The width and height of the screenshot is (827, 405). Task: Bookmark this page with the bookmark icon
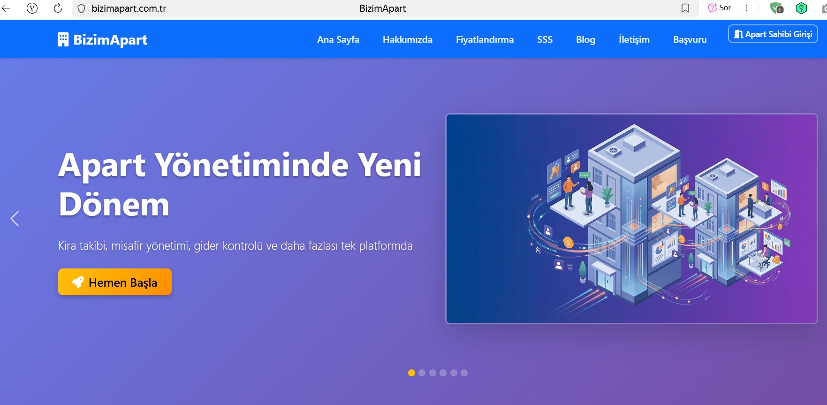[685, 8]
